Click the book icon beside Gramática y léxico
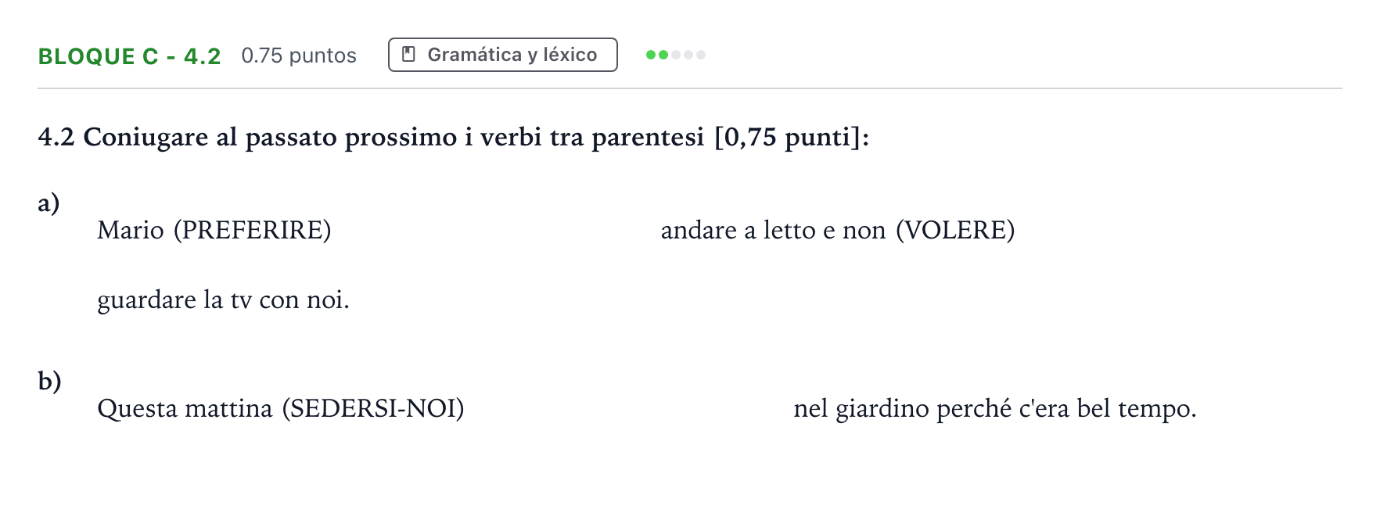Image resolution: width=1380 pixels, height=513 pixels. [408, 55]
